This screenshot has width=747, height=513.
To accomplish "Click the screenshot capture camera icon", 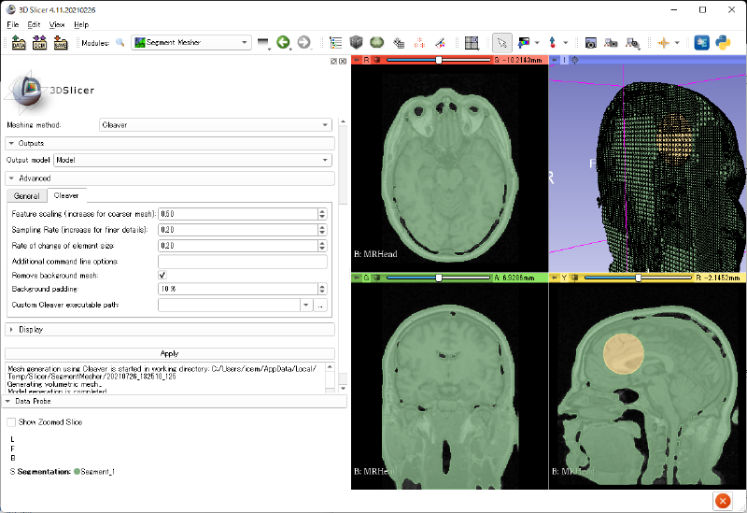I will pos(590,42).
